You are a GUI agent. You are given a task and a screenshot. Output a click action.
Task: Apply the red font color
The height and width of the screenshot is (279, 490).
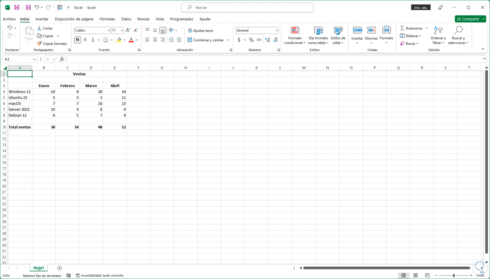click(x=131, y=40)
